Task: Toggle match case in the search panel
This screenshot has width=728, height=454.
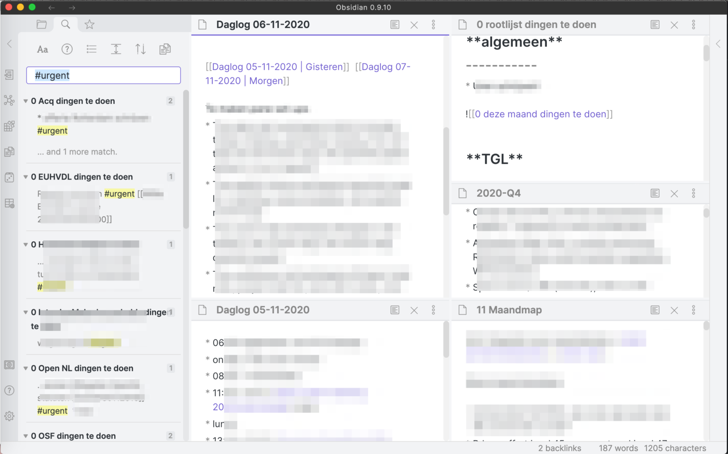Action: 42,49
